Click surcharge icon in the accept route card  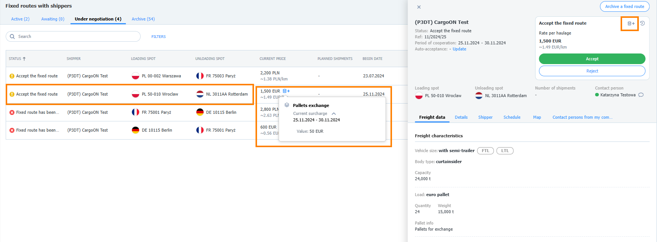tap(630, 24)
